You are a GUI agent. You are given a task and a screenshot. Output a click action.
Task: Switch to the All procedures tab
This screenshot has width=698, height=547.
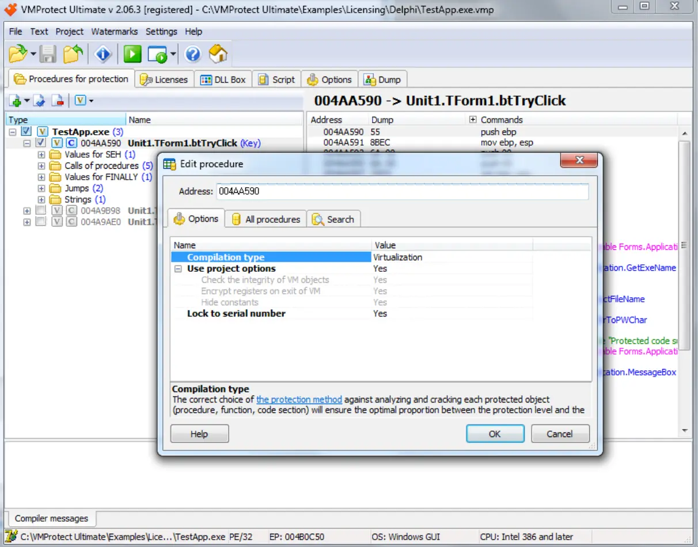265,219
